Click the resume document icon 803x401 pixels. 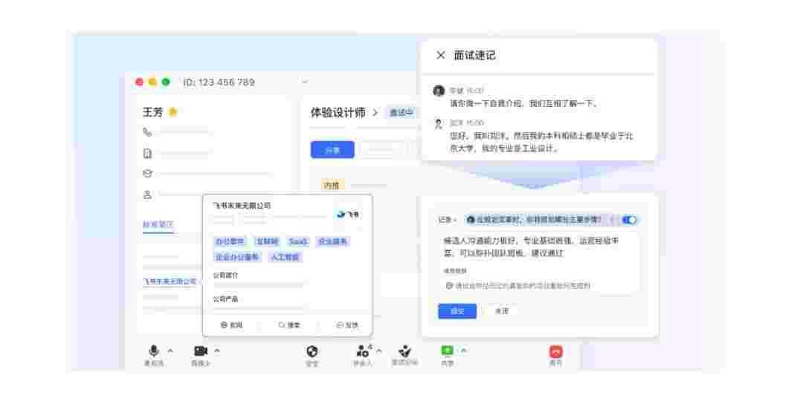(147, 154)
